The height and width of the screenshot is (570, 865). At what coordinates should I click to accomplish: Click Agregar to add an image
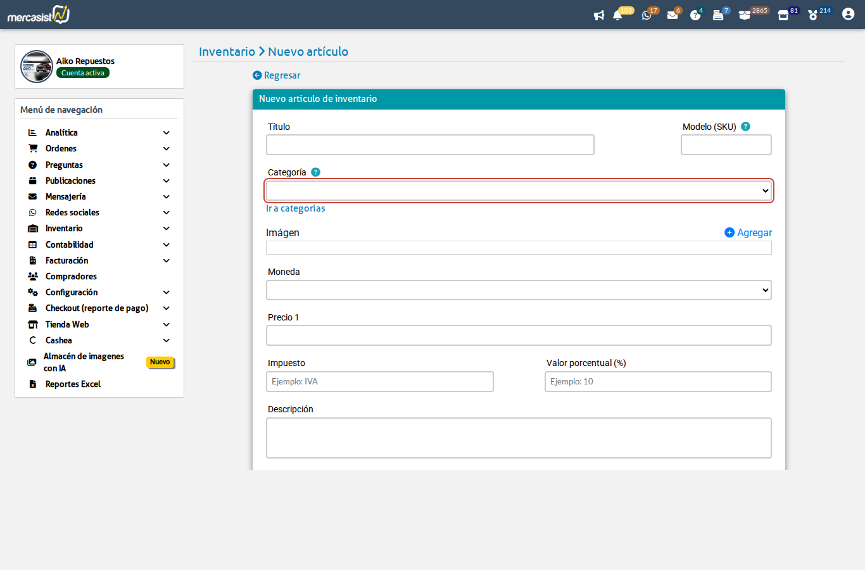(748, 232)
